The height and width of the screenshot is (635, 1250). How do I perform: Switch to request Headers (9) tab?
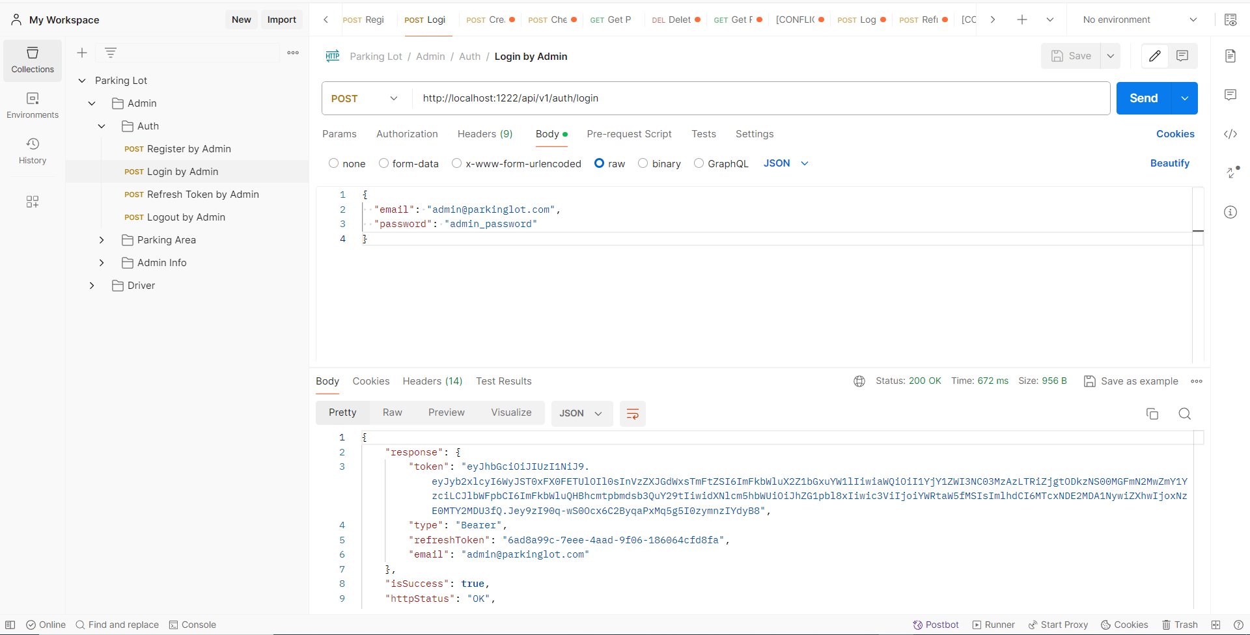tap(485, 134)
